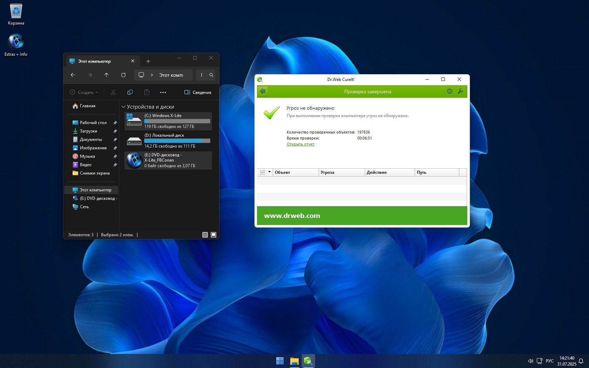This screenshot has height=368, width=589.
Task: Add a new Explorer tab
Action: [x=148, y=61]
